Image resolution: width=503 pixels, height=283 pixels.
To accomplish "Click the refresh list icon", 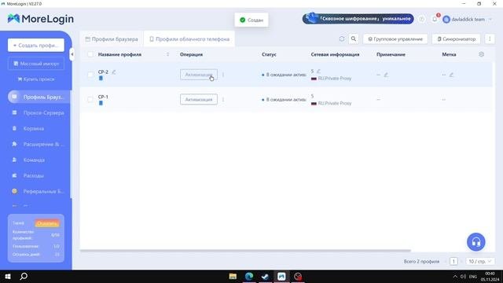I will pyautogui.click(x=342, y=39).
